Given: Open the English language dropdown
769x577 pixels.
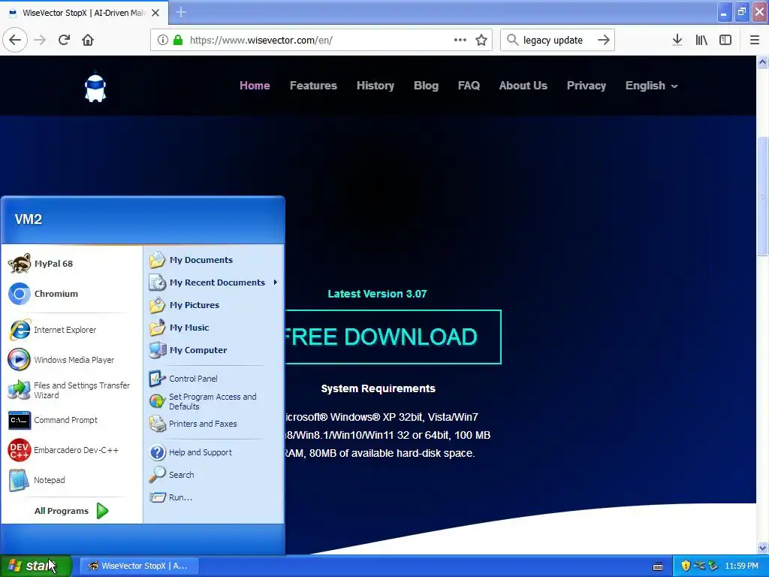Looking at the screenshot, I should pos(651,86).
